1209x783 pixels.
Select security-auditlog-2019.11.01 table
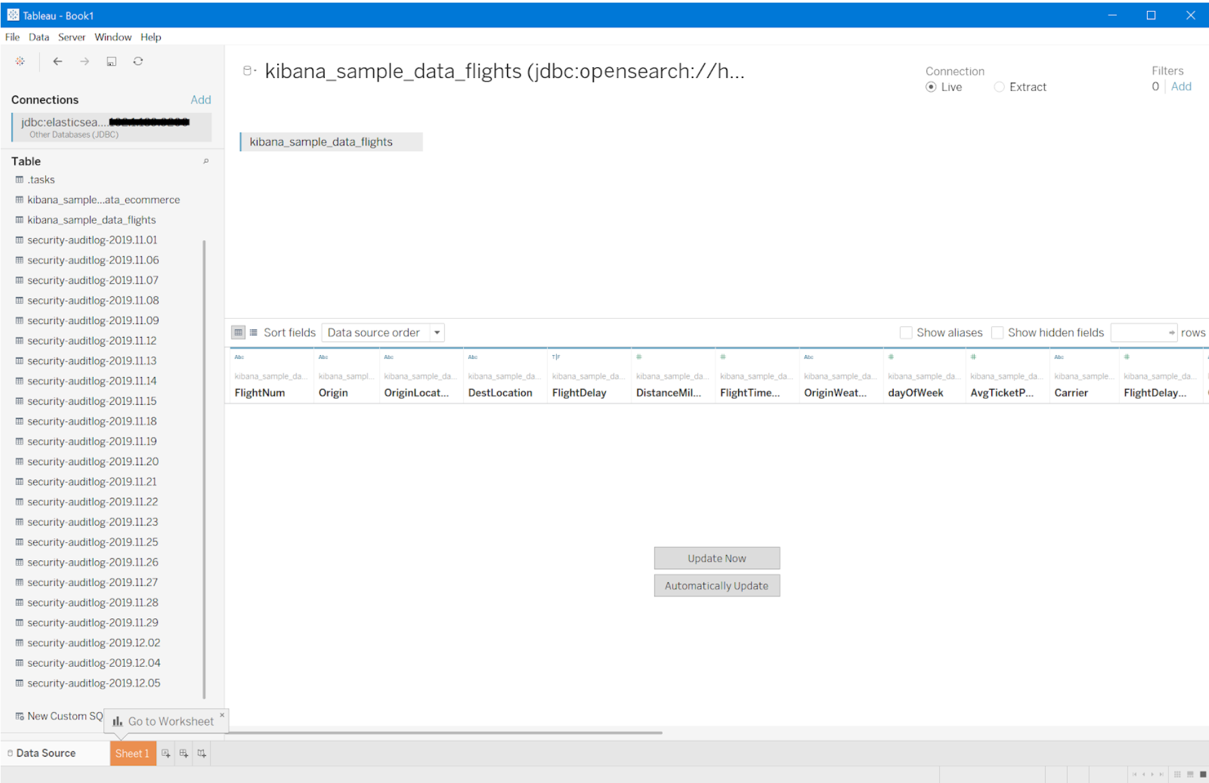point(92,240)
